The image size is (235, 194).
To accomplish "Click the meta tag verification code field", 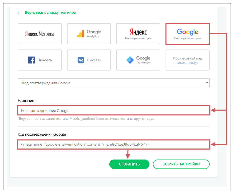I will tap(114, 145).
